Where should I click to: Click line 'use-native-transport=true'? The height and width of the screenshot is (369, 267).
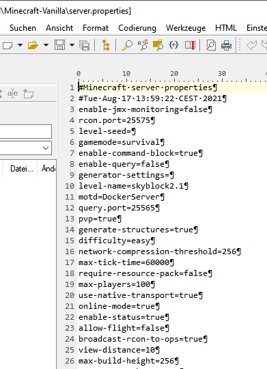point(141,295)
